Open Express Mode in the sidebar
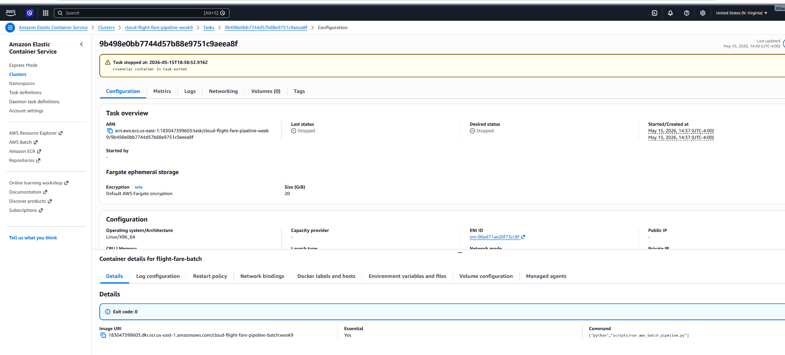The width and height of the screenshot is (785, 355). 23,65
